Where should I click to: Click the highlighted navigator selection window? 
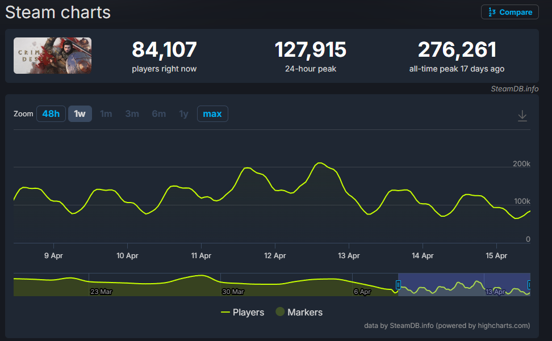[x=464, y=284]
